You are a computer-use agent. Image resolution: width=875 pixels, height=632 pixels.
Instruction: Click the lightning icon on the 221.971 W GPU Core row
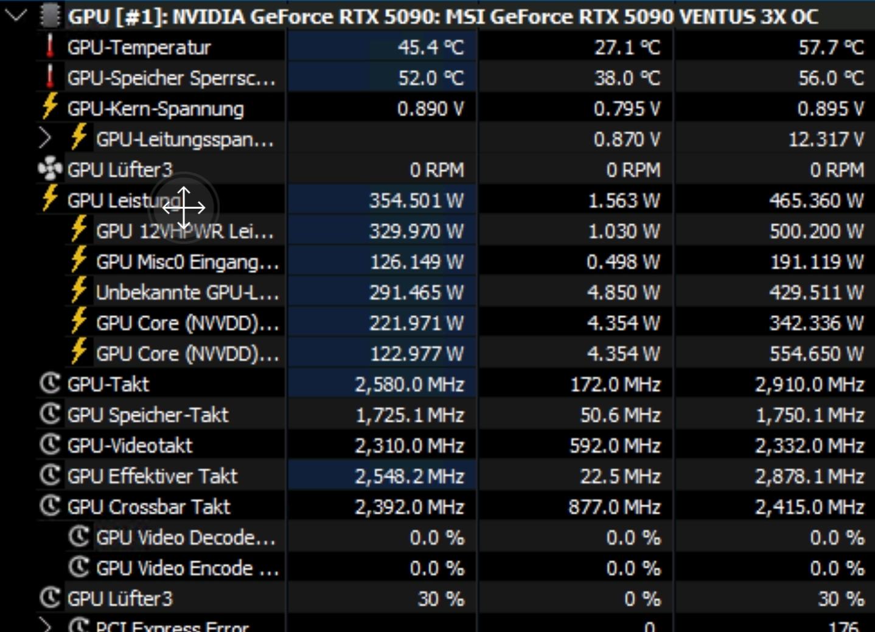coord(78,321)
